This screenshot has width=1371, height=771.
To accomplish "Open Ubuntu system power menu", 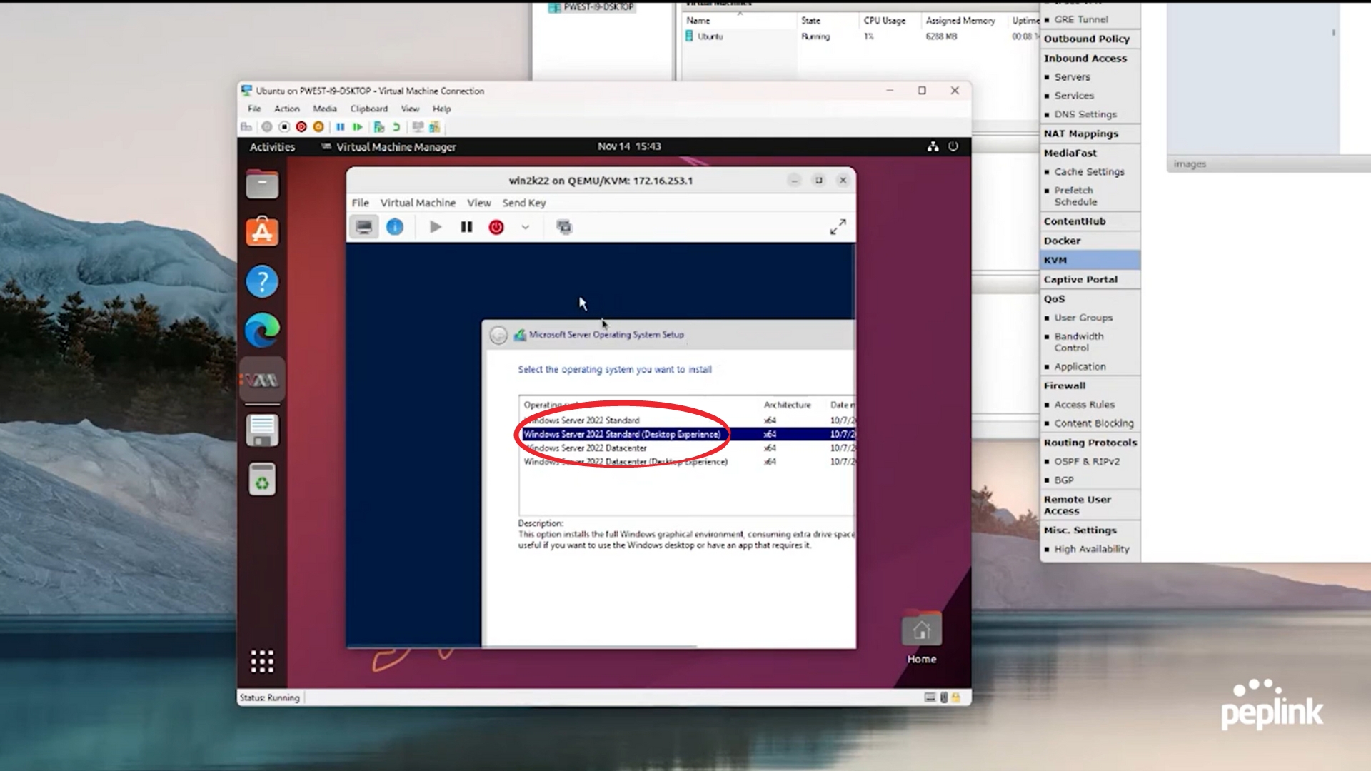I will [953, 146].
